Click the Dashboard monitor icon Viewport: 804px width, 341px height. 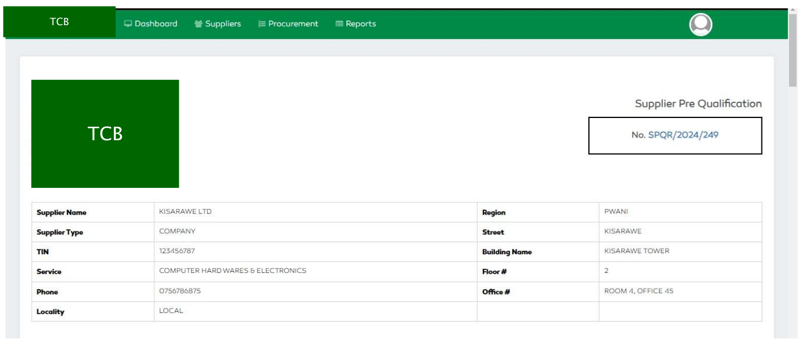[129, 24]
